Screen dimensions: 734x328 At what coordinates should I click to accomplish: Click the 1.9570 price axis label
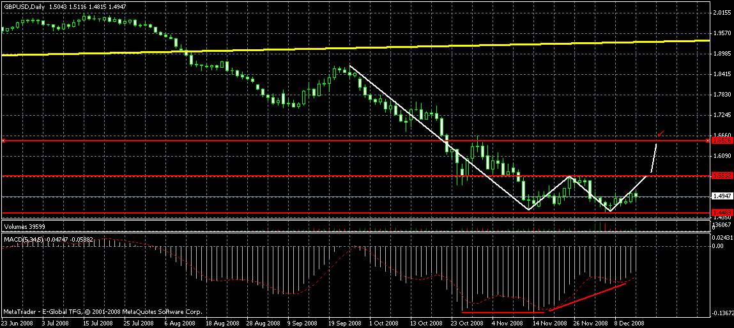[x=722, y=33]
